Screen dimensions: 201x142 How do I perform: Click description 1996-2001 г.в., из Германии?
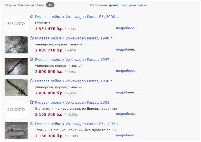click(76, 130)
